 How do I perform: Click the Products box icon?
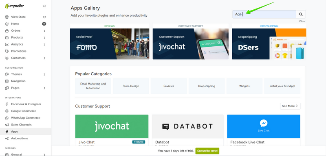(7, 37)
